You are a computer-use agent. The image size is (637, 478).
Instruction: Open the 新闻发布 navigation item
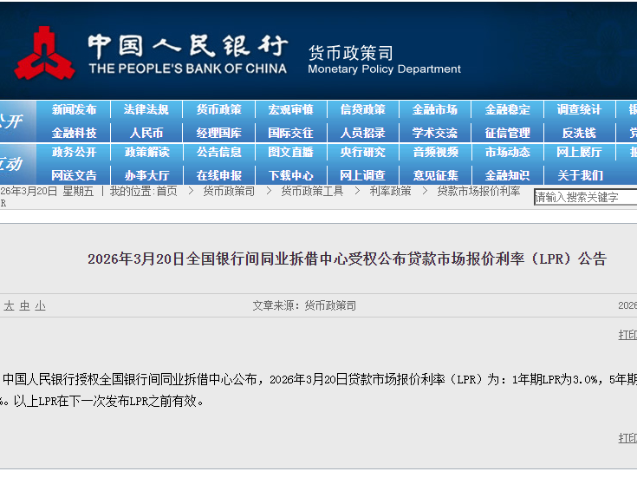75,110
